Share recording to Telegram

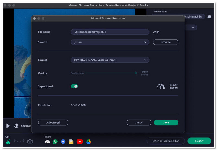click(x=63, y=141)
